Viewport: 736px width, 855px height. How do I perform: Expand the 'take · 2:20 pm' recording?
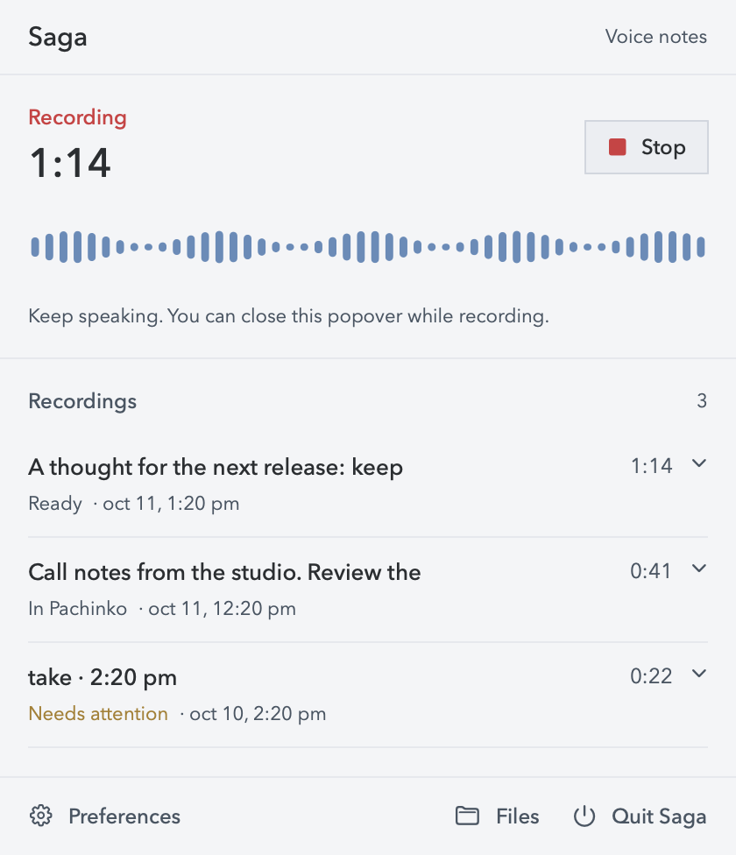pyautogui.click(x=699, y=674)
